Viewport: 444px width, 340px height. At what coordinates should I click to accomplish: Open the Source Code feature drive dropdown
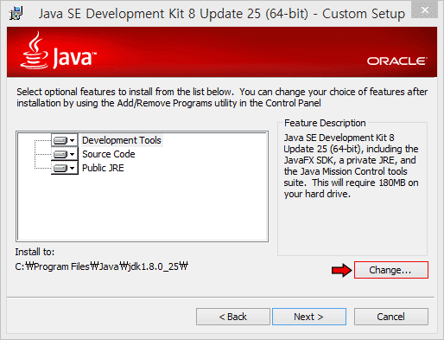65,154
